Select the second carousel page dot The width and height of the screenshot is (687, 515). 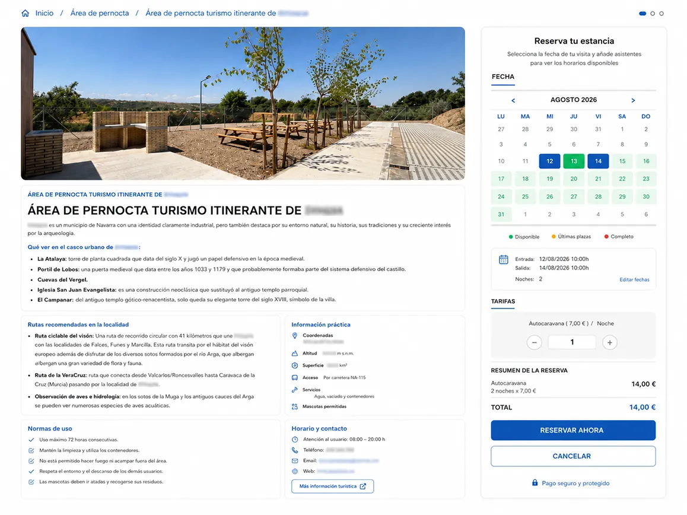[653, 14]
